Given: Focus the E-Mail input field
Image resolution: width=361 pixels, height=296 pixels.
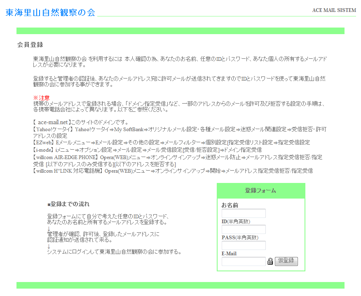Looking at the screenshot, I should (244, 261).
